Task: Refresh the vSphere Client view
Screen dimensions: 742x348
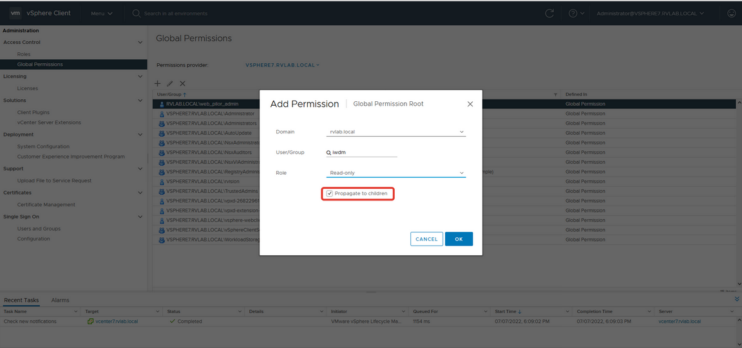Action: tap(549, 14)
